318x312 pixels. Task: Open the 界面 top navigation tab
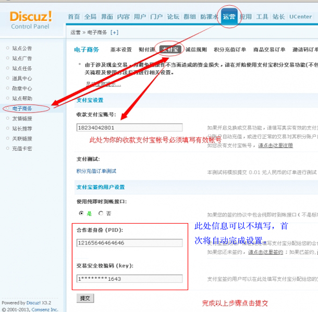coord(107,17)
